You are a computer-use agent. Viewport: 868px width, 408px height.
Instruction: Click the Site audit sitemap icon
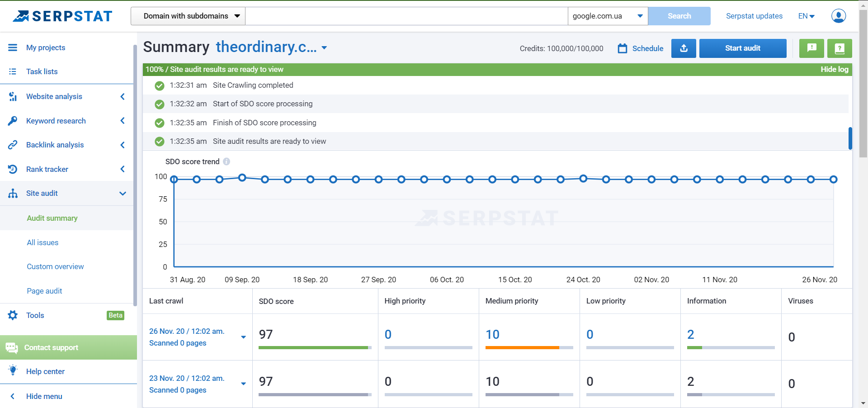[x=13, y=193]
